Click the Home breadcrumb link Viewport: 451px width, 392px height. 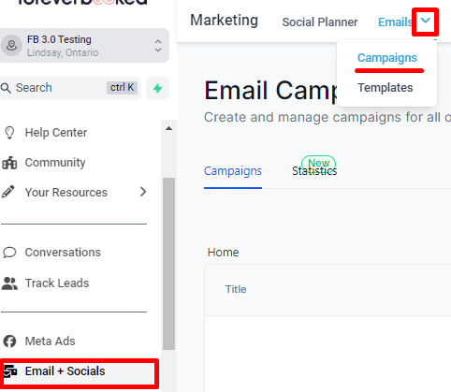click(223, 253)
